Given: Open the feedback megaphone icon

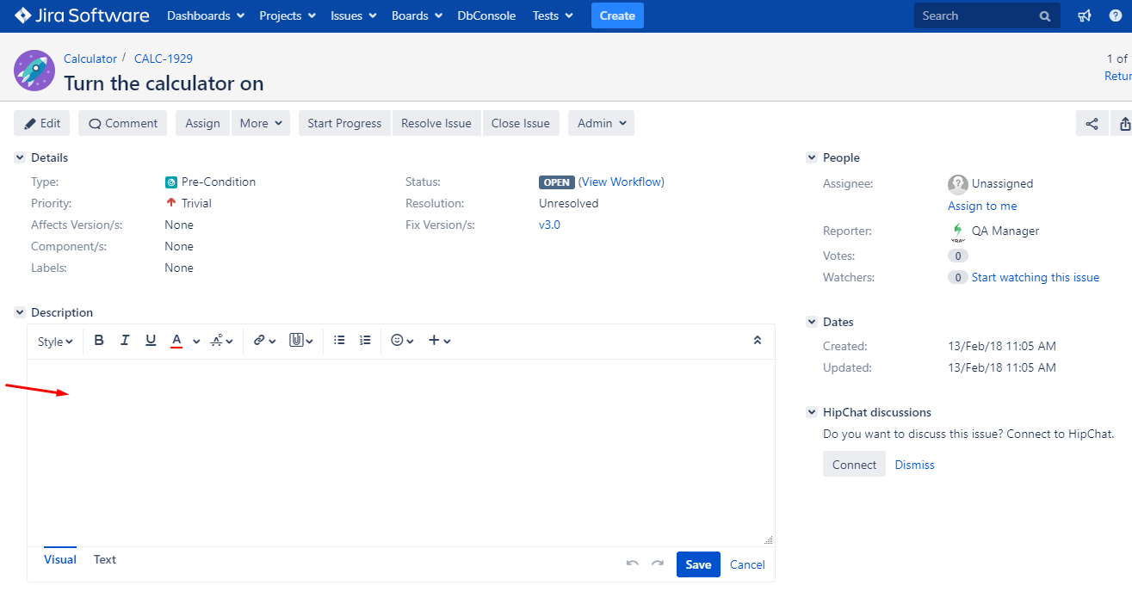Looking at the screenshot, I should tap(1085, 15).
